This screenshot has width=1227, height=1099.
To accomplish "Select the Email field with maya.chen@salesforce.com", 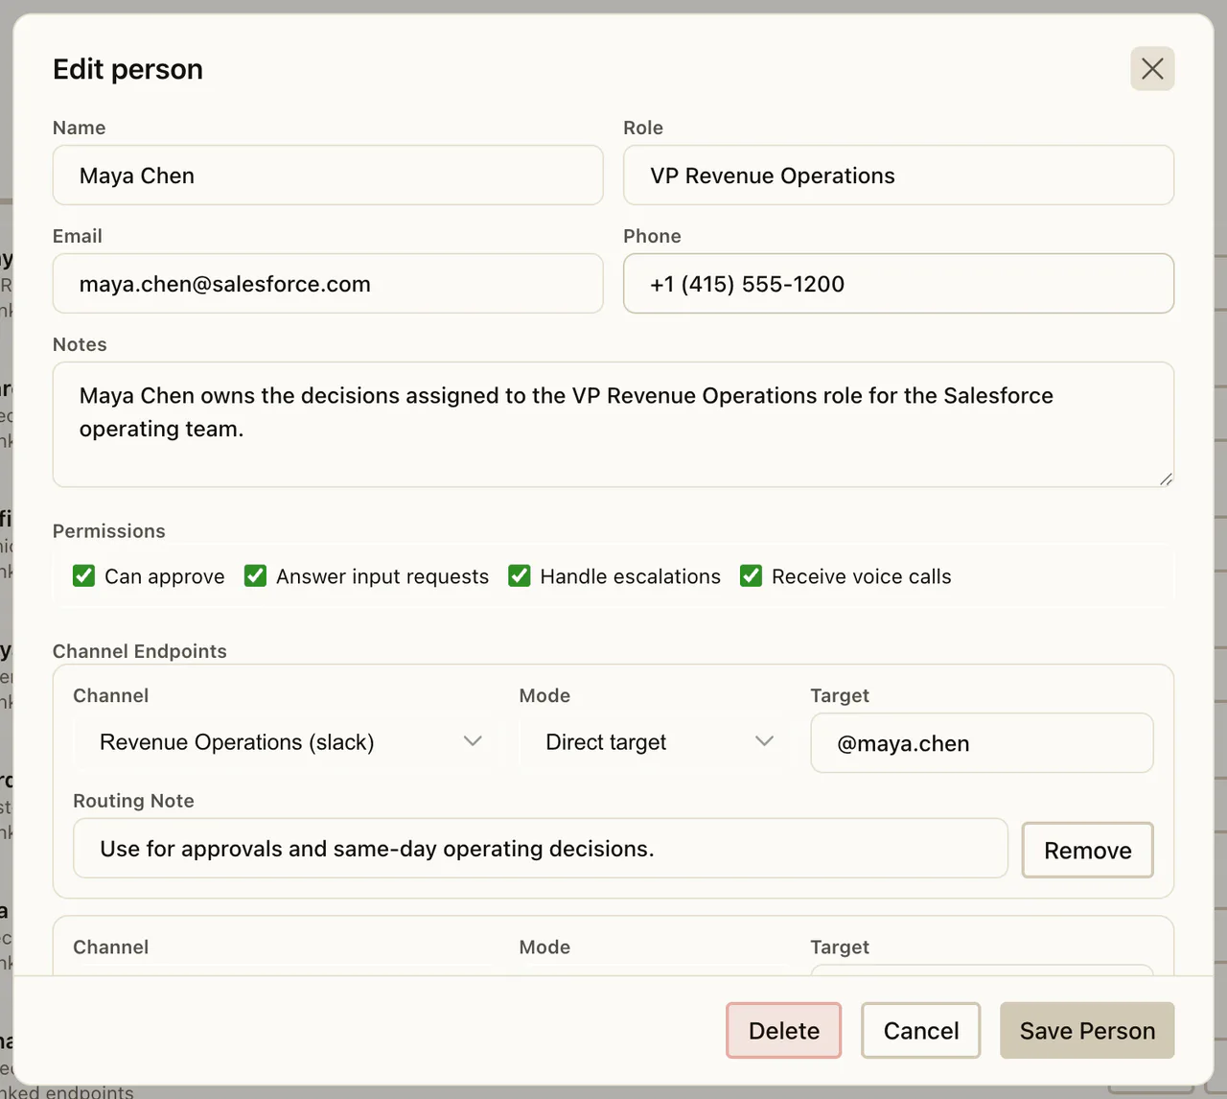I will click(x=328, y=284).
